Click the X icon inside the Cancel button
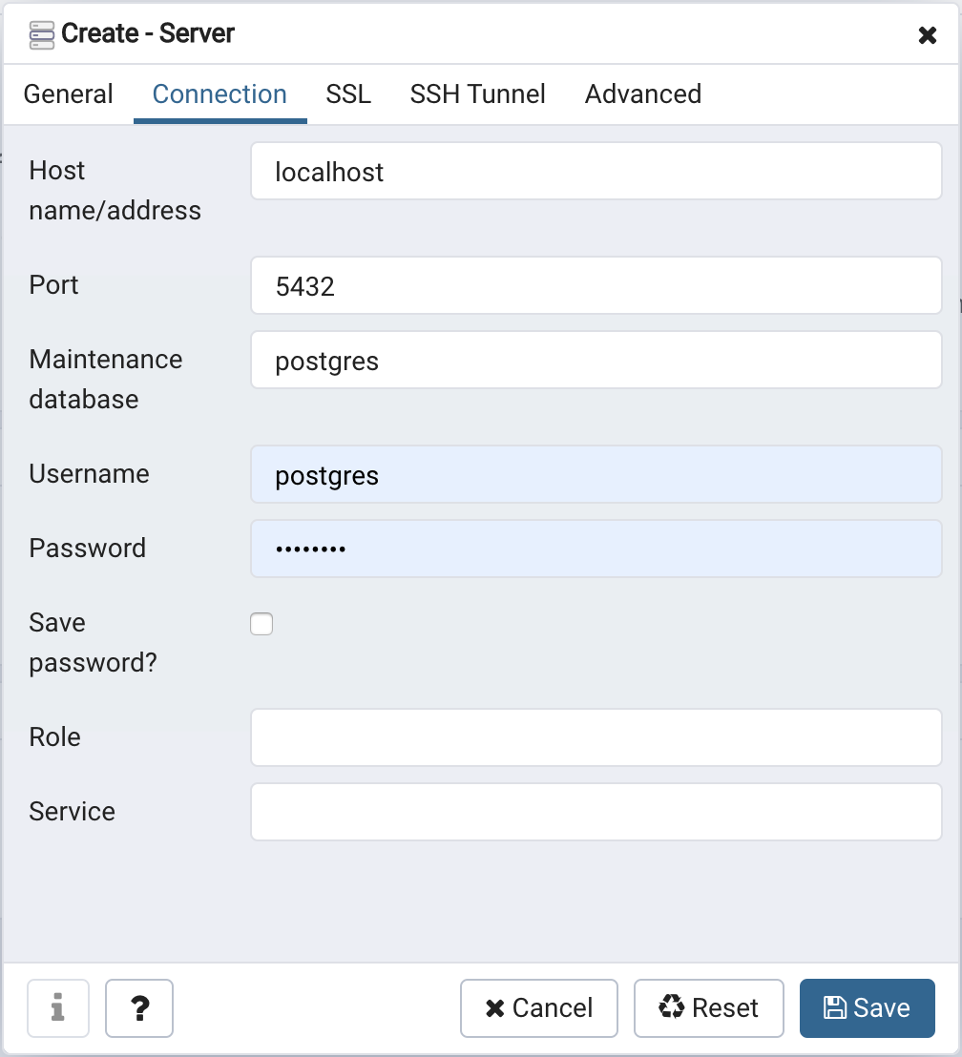 tap(493, 1007)
